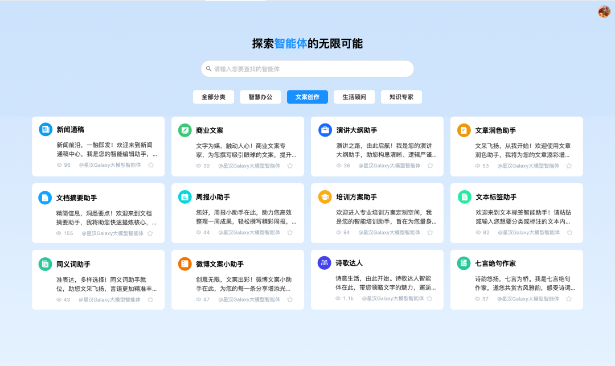This screenshot has width=615, height=366.
Task: Favorite the 同义词助手 agent
Action: pyautogui.click(x=150, y=300)
